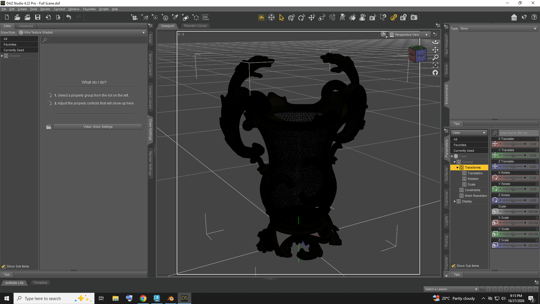
Task: Open the What's This help icon
Action: pyautogui.click(x=524, y=17)
